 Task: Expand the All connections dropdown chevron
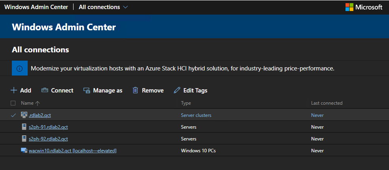pyautogui.click(x=126, y=7)
